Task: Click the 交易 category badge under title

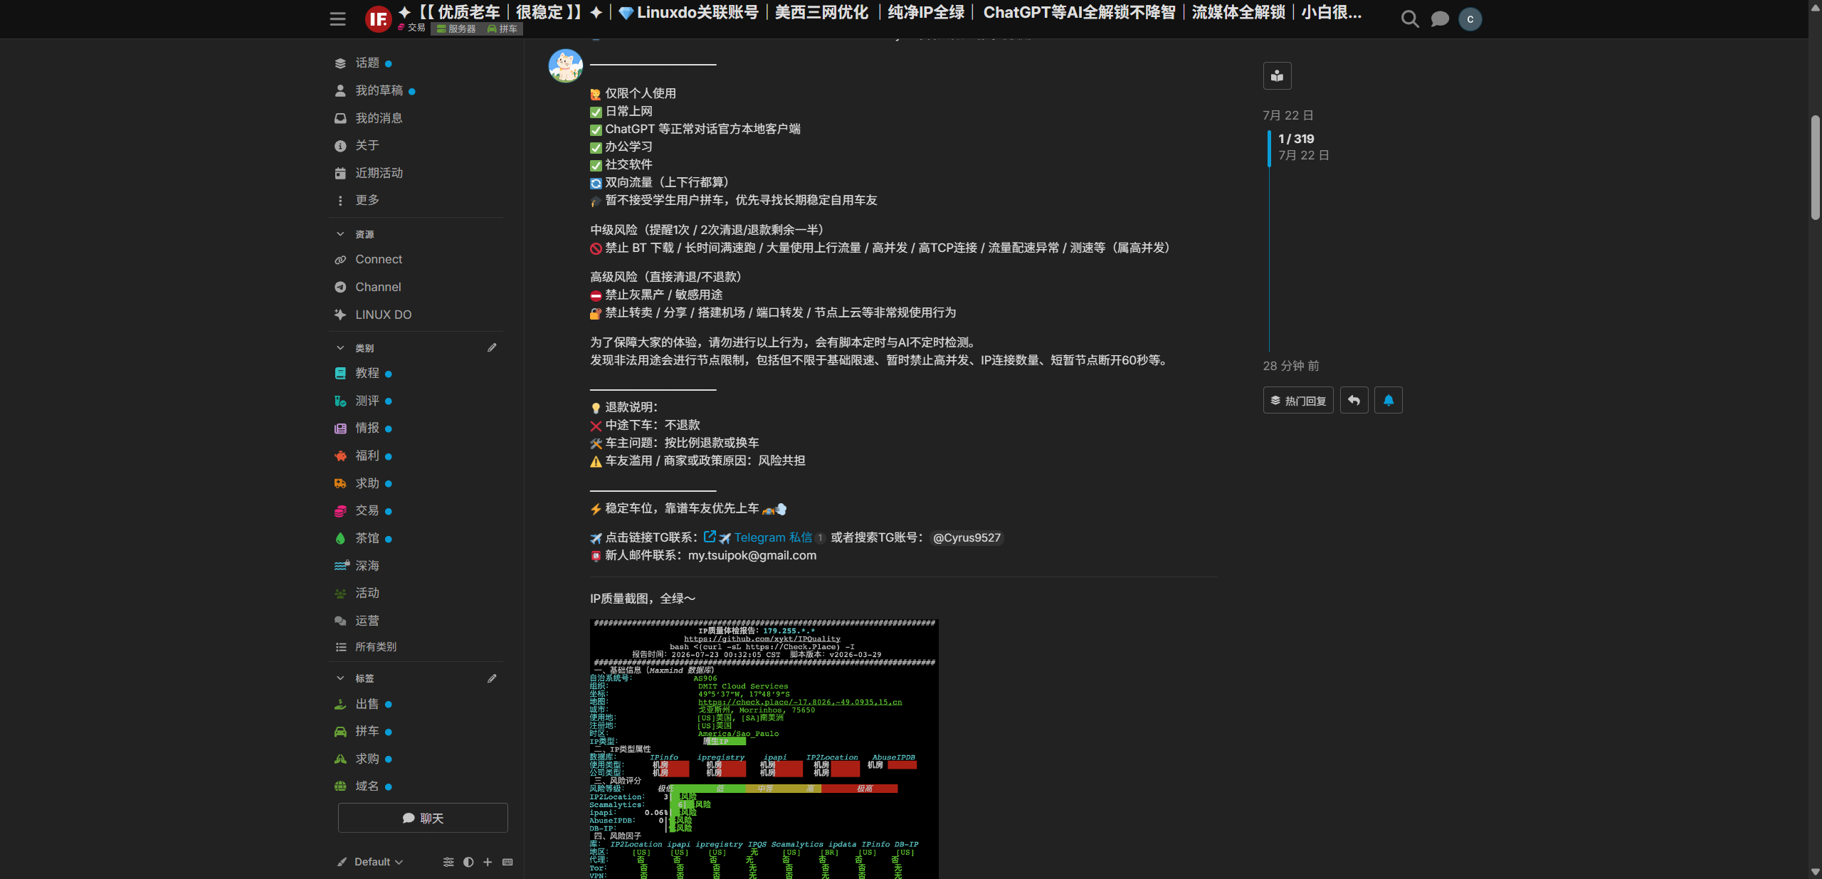Action: point(411,28)
